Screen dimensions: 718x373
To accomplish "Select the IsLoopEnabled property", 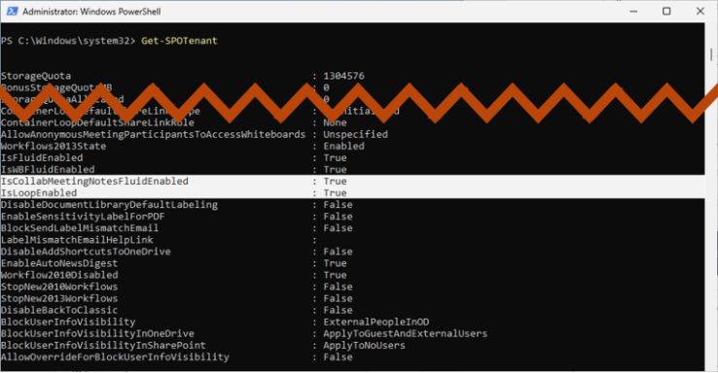I will 39,193.
